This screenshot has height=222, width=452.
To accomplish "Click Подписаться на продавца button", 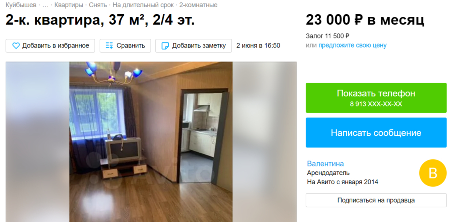I will (376, 200).
